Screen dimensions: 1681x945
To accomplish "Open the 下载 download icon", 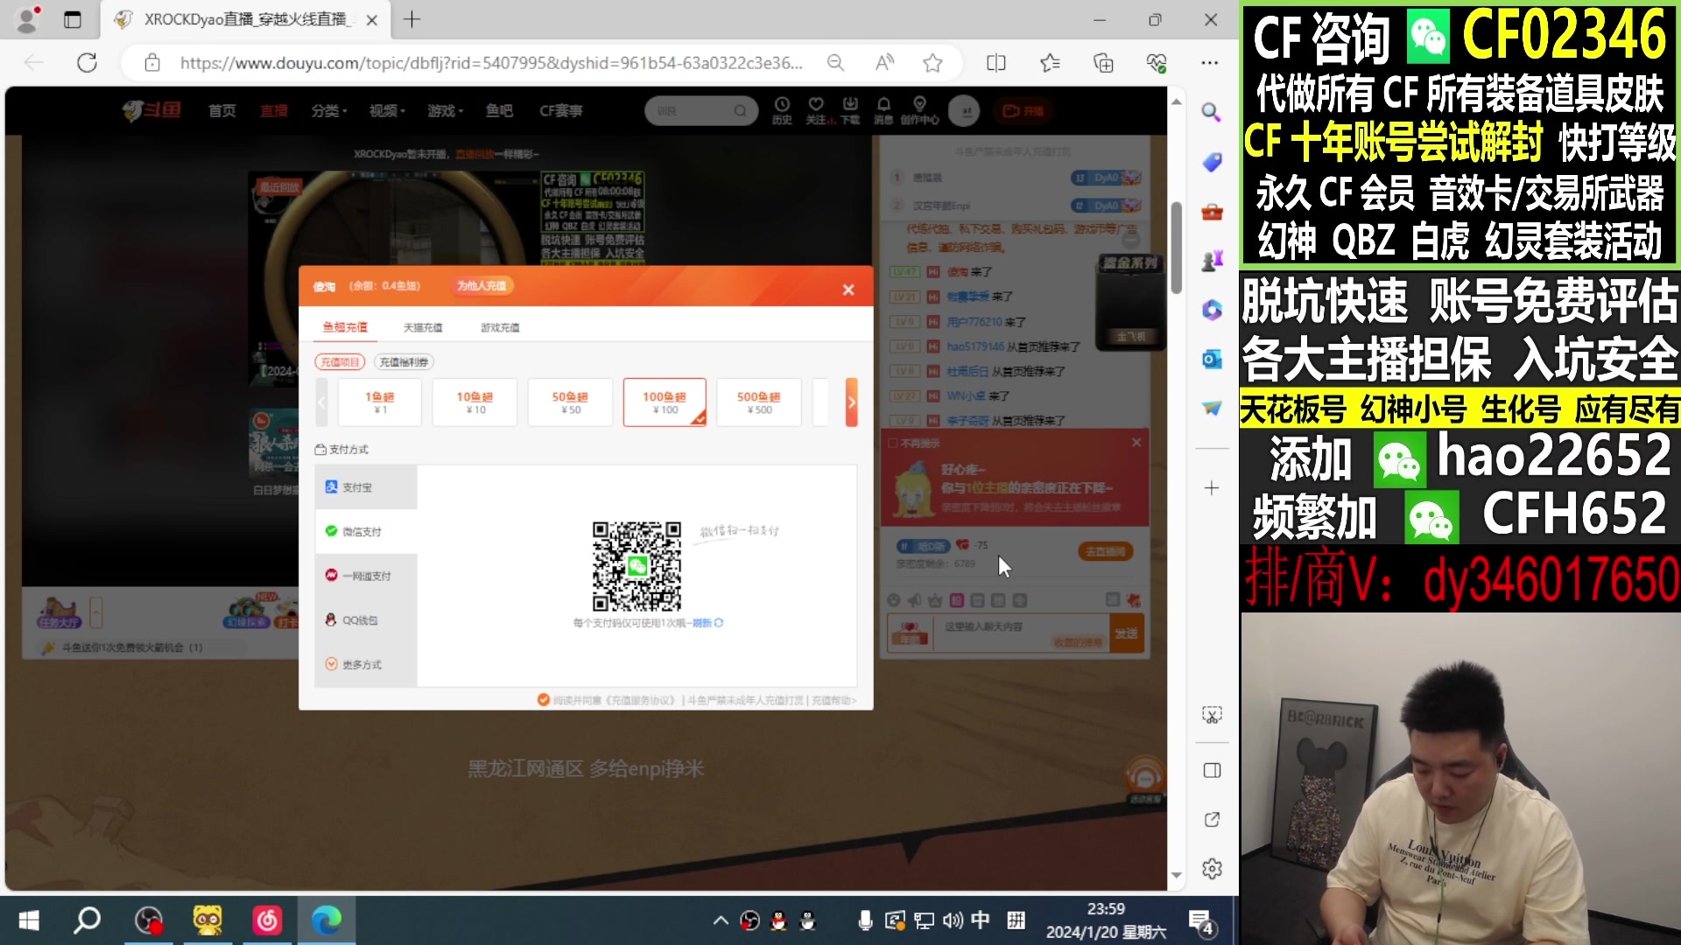I will (x=850, y=110).
